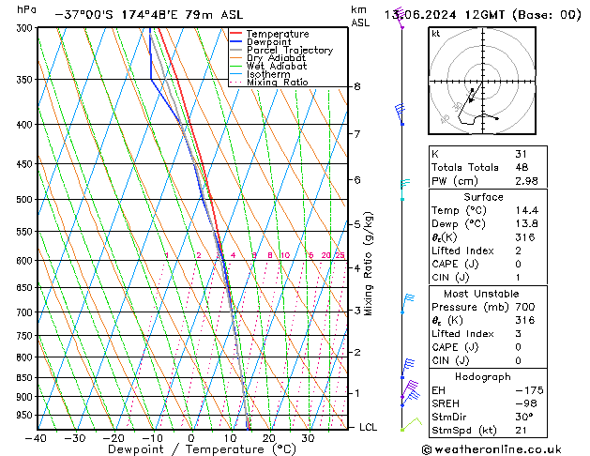The image size is (590, 456).
Task: Click the blue Dewpoint legend line
Action: [236, 41]
